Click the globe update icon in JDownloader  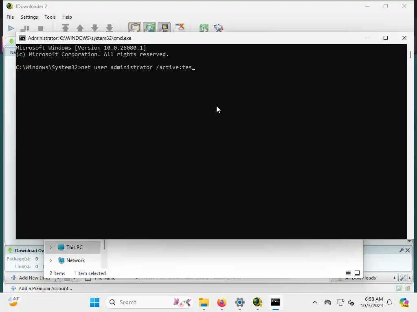pyautogui.click(x=219, y=28)
